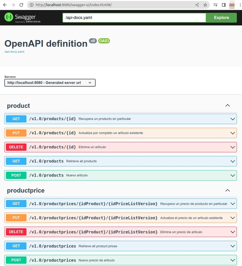242x266 pixels.
Task: Click the browser address bar URL
Action: pos(74,5)
